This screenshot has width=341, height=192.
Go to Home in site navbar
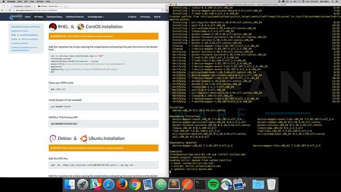[27, 17]
